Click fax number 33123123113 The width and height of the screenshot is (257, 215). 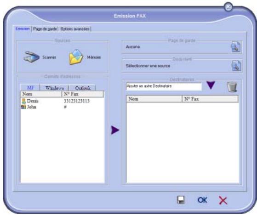[x=77, y=101]
